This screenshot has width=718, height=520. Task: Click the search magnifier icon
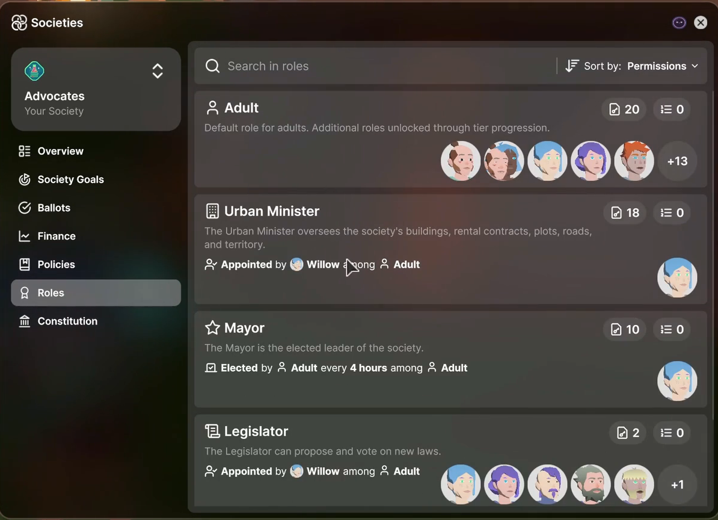click(x=212, y=66)
